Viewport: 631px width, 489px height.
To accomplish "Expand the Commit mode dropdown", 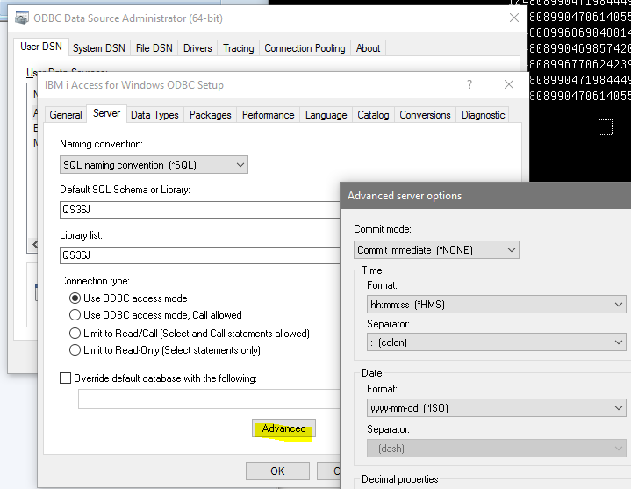I will [436, 250].
